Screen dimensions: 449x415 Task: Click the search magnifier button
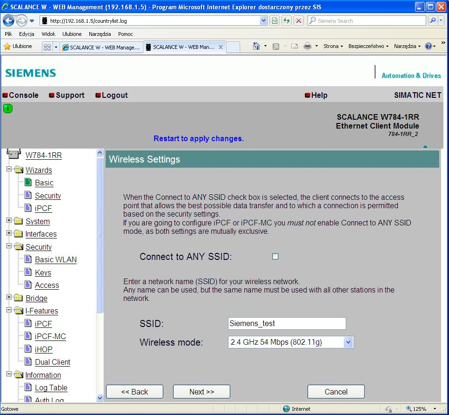(433, 20)
